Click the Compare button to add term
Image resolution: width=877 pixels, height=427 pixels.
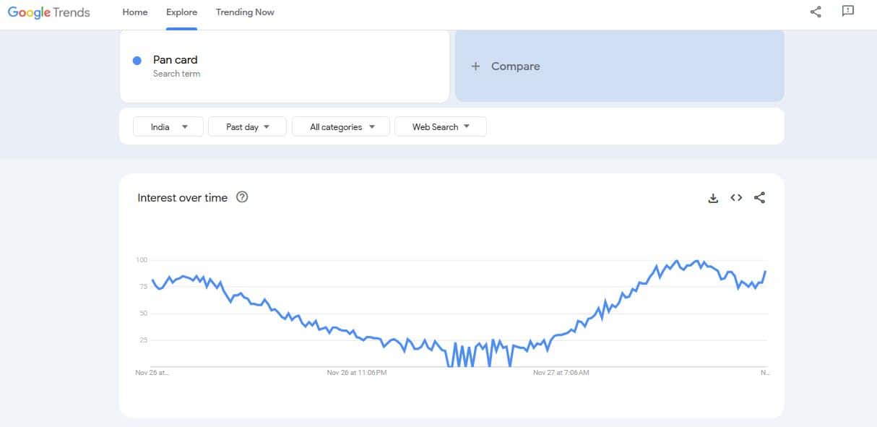[x=515, y=66]
